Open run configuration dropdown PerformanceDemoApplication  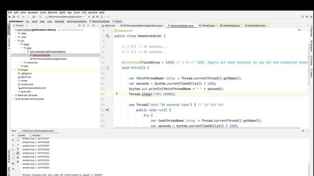coord(65,17)
